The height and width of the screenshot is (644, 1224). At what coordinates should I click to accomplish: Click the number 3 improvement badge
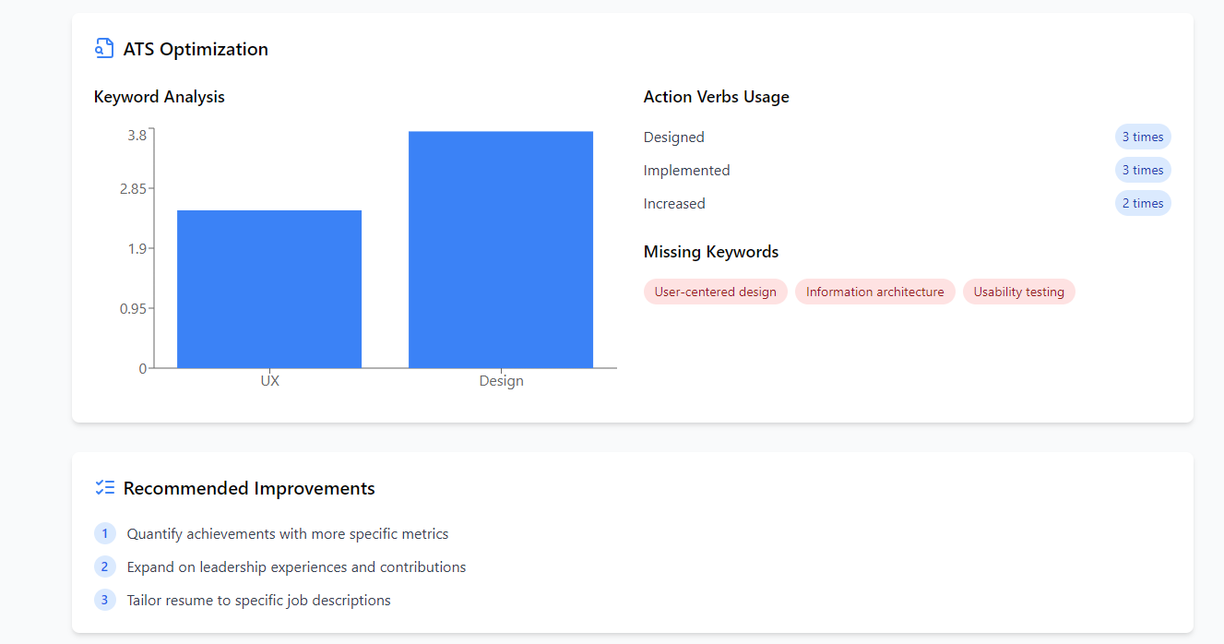(105, 600)
